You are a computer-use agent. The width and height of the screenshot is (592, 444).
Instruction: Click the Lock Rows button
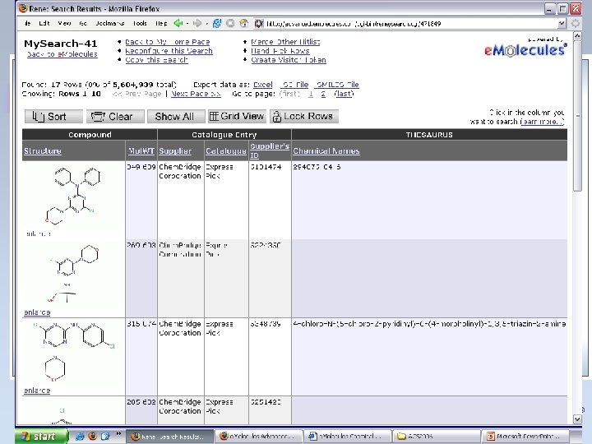[x=304, y=116]
